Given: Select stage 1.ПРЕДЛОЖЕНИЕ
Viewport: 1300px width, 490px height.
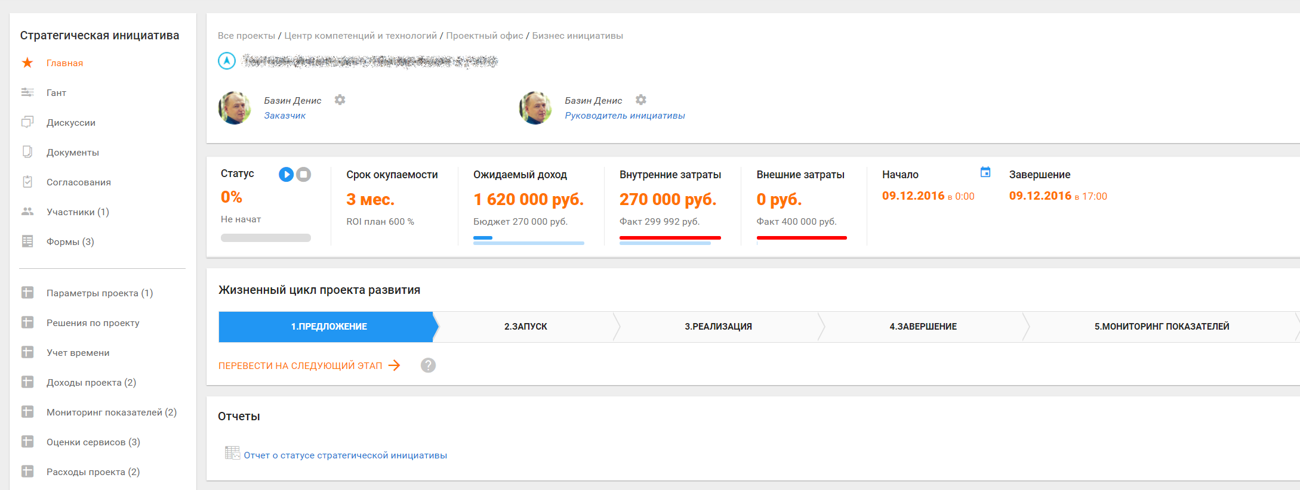Looking at the screenshot, I should (x=328, y=327).
